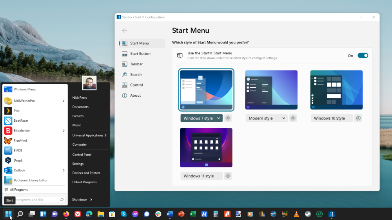Click the back arrow in Start11 configuration

[125, 31]
